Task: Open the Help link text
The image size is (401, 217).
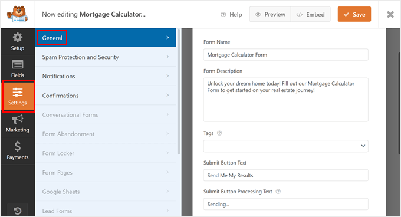Action: [x=235, y=15]
